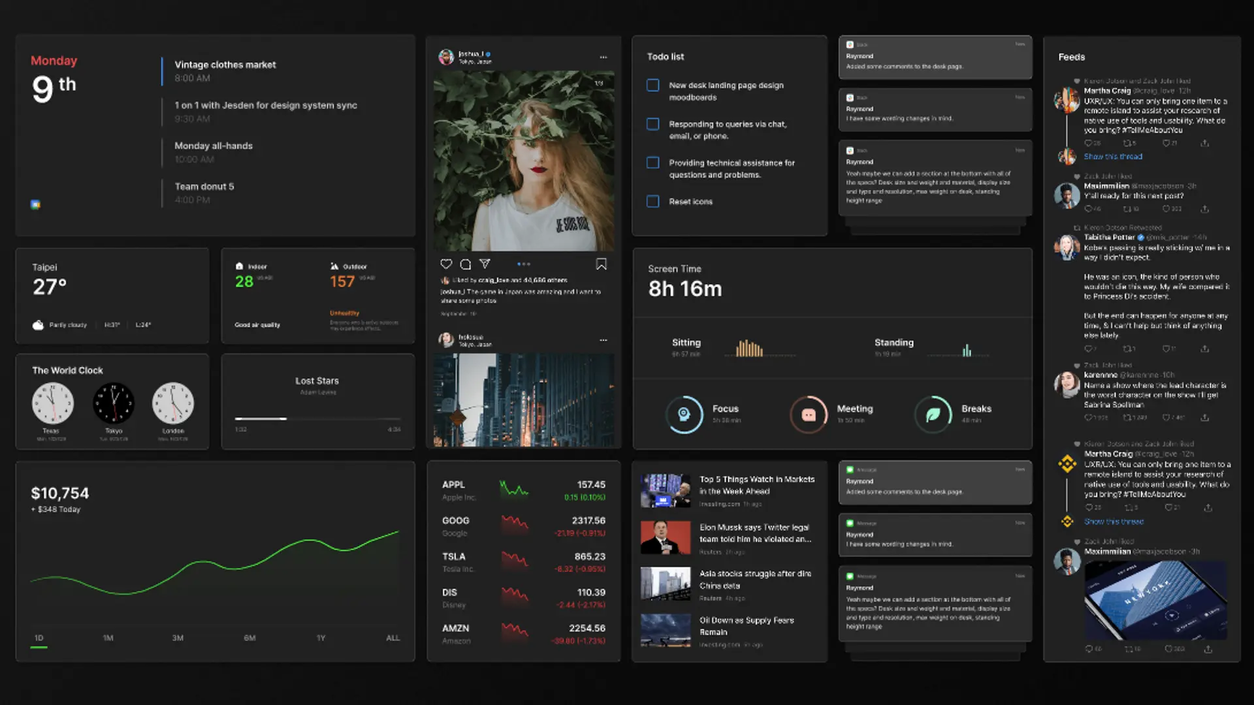Bookmark the Instagram photo post

tap(601, 264)
